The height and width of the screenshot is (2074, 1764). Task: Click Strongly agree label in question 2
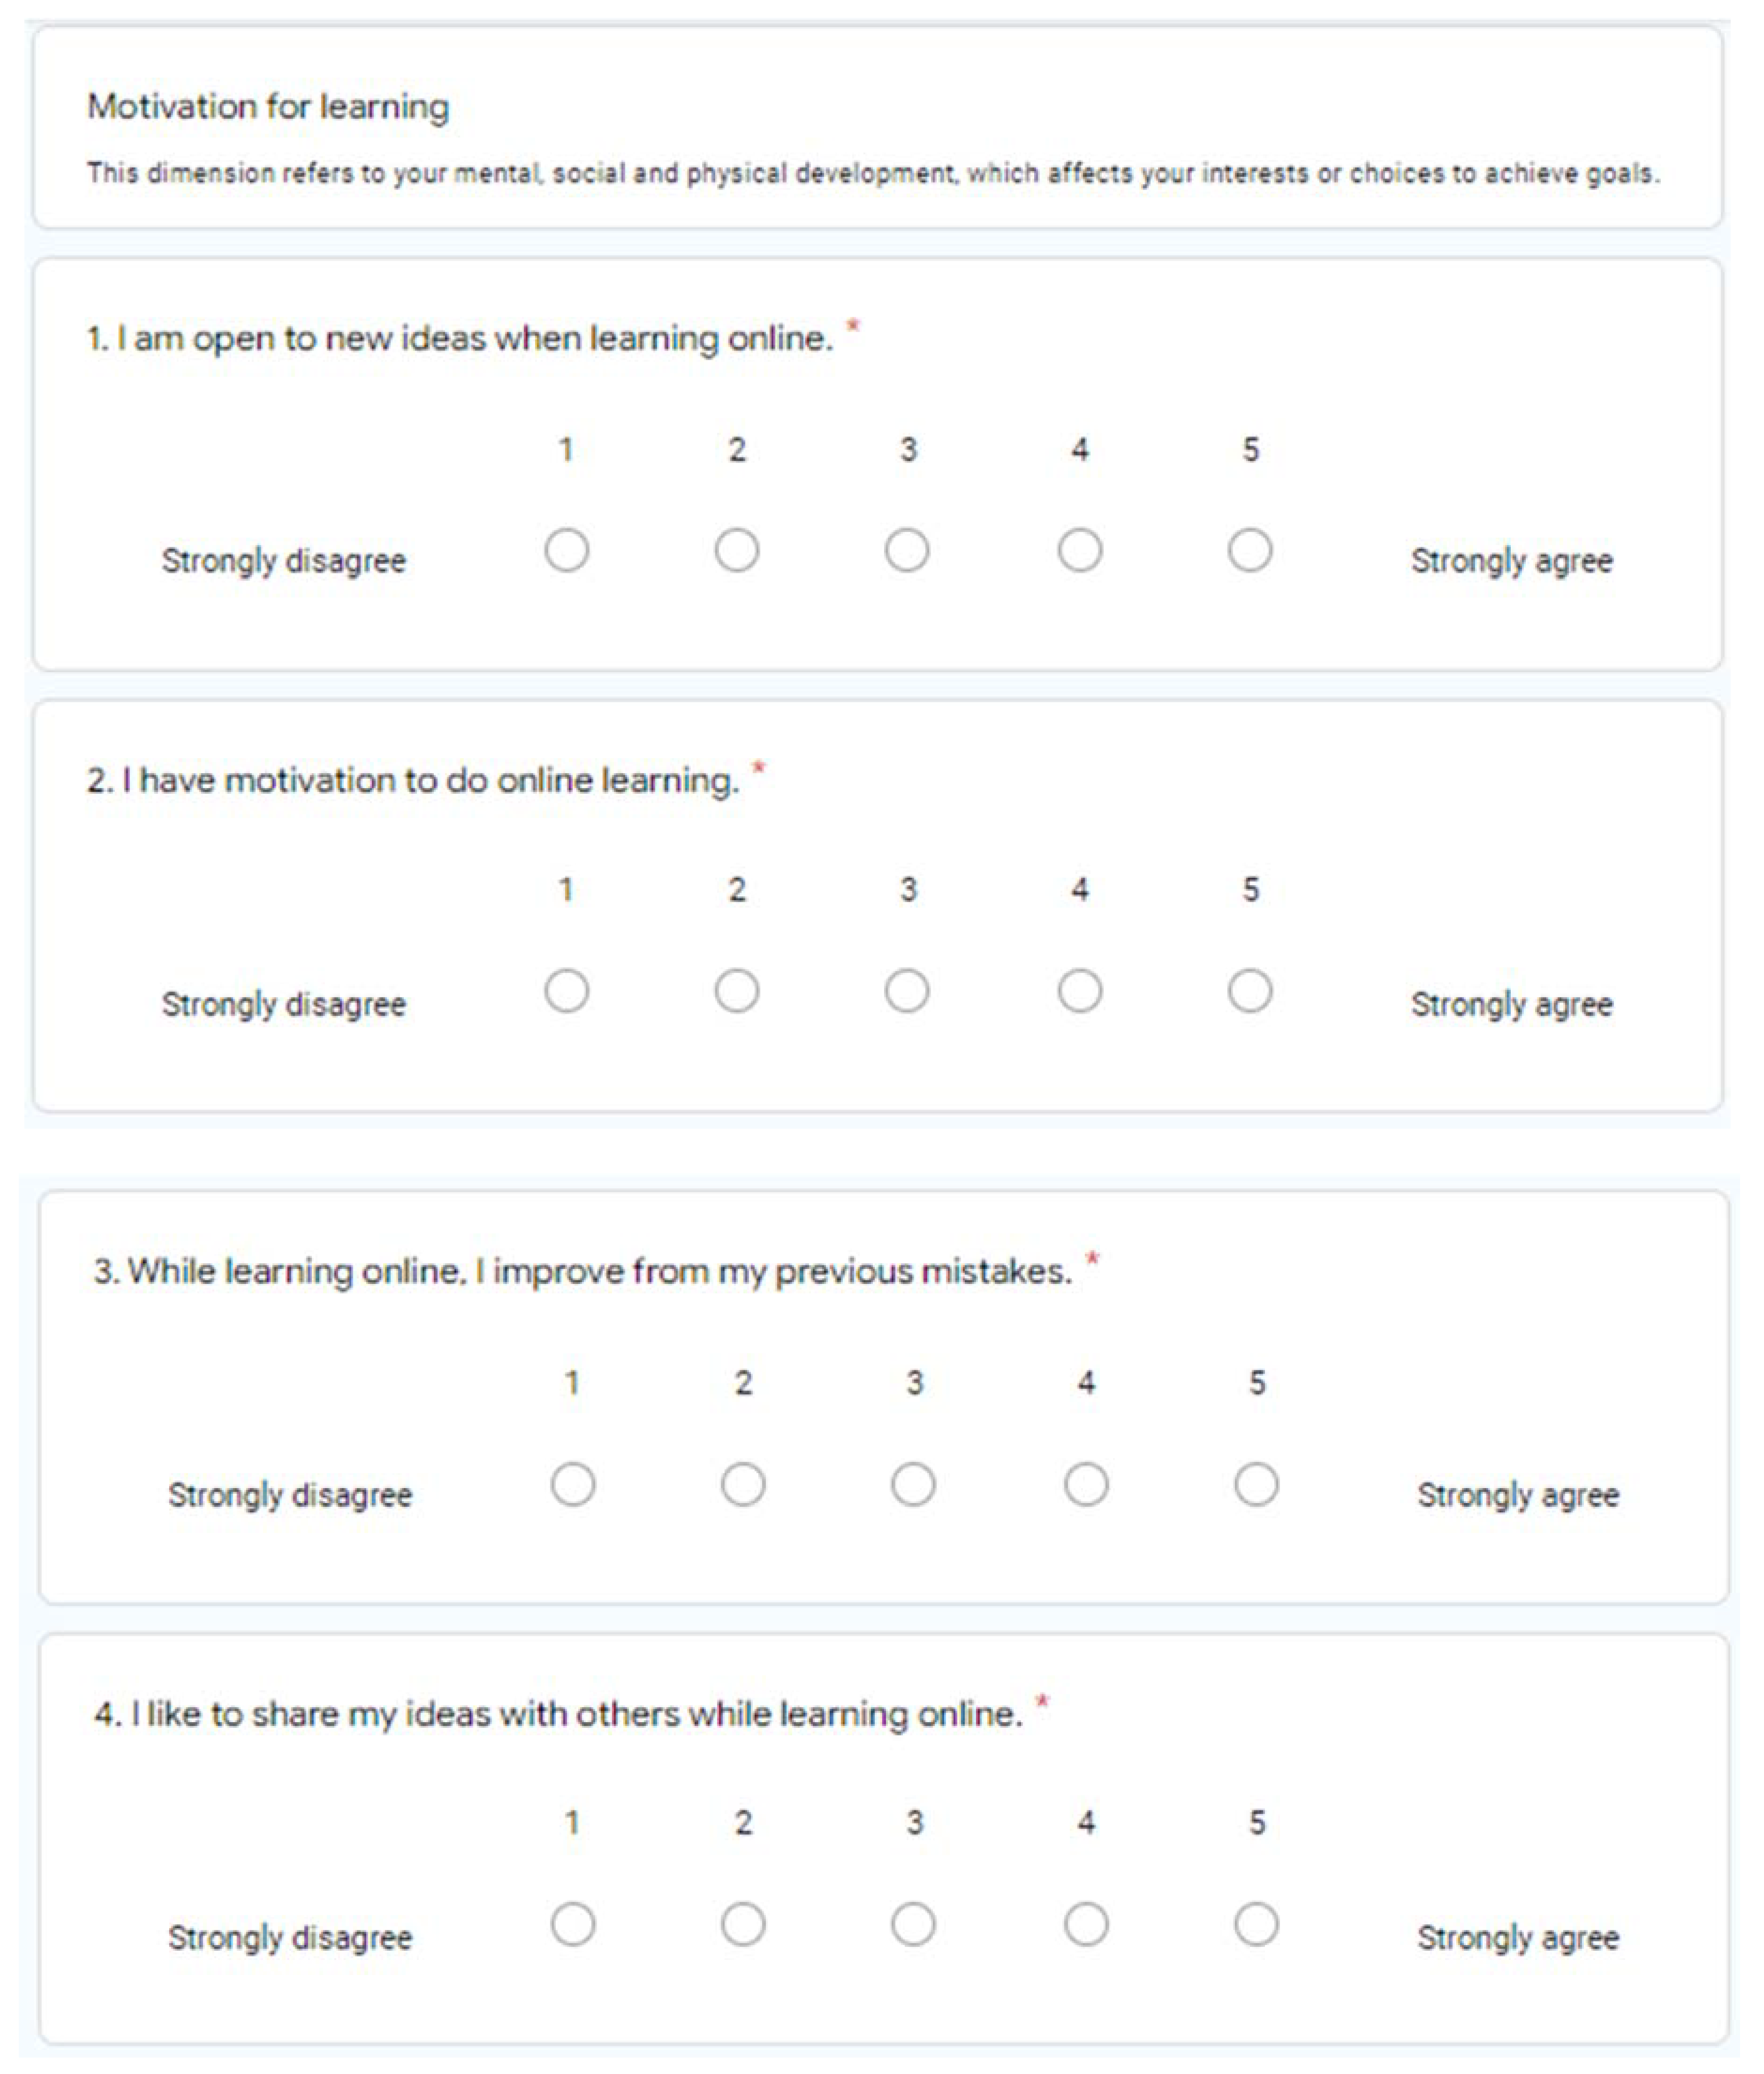[1511, 1004]
